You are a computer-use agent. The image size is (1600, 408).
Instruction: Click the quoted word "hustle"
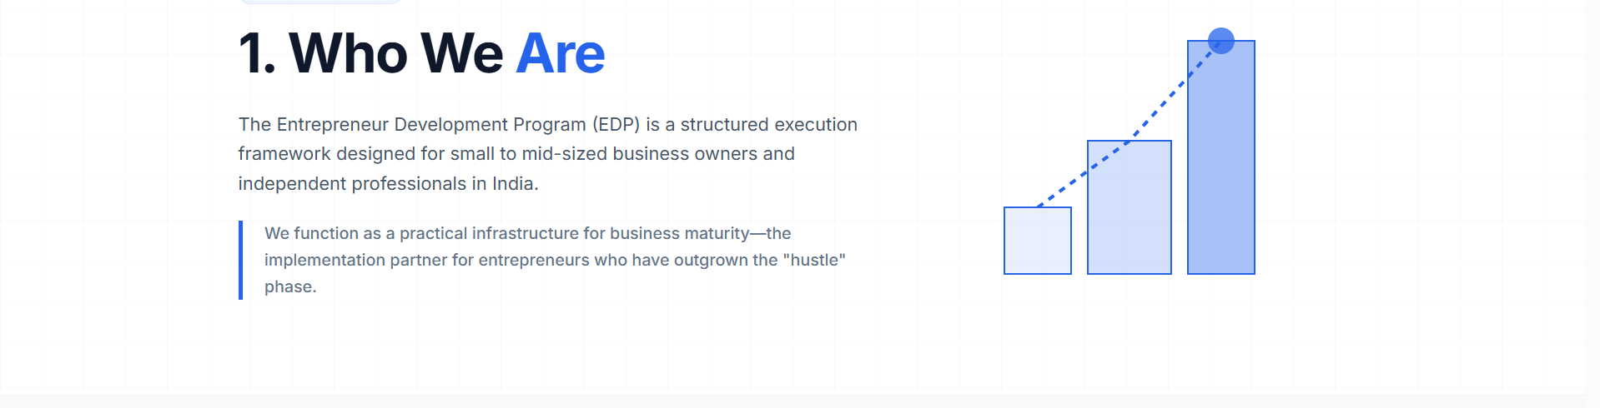coord(813,260)
